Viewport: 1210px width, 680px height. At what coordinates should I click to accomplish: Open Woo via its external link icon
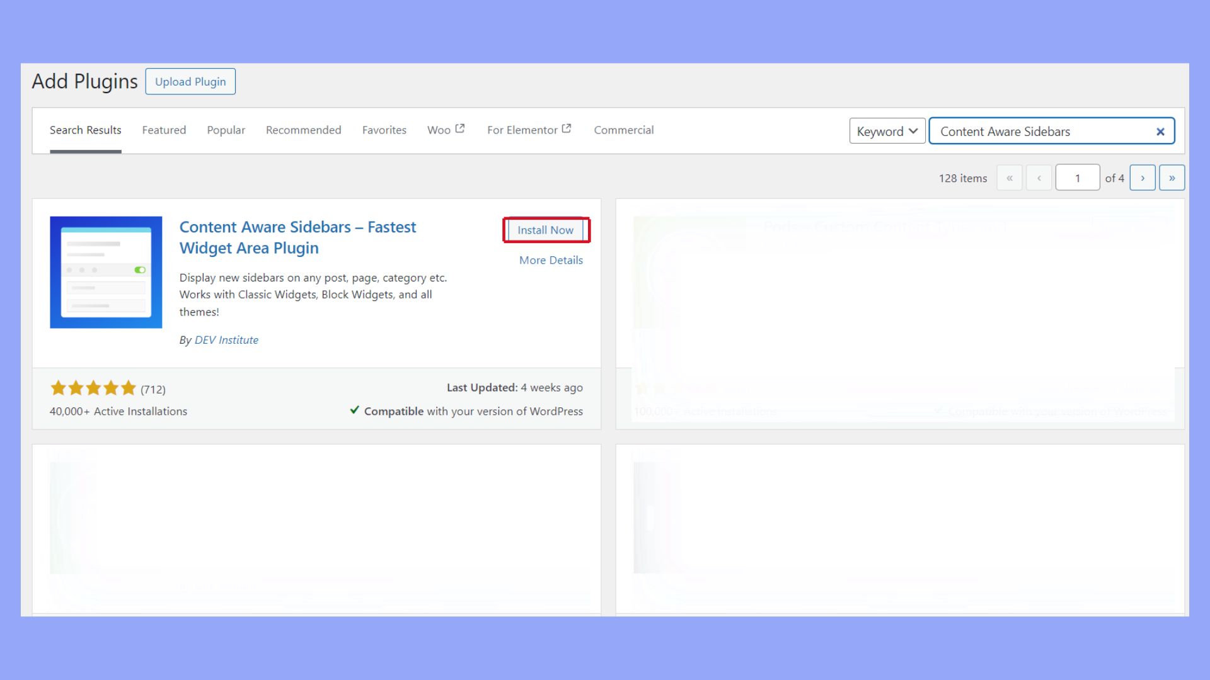pyautogui.click(x=459, y=128)
